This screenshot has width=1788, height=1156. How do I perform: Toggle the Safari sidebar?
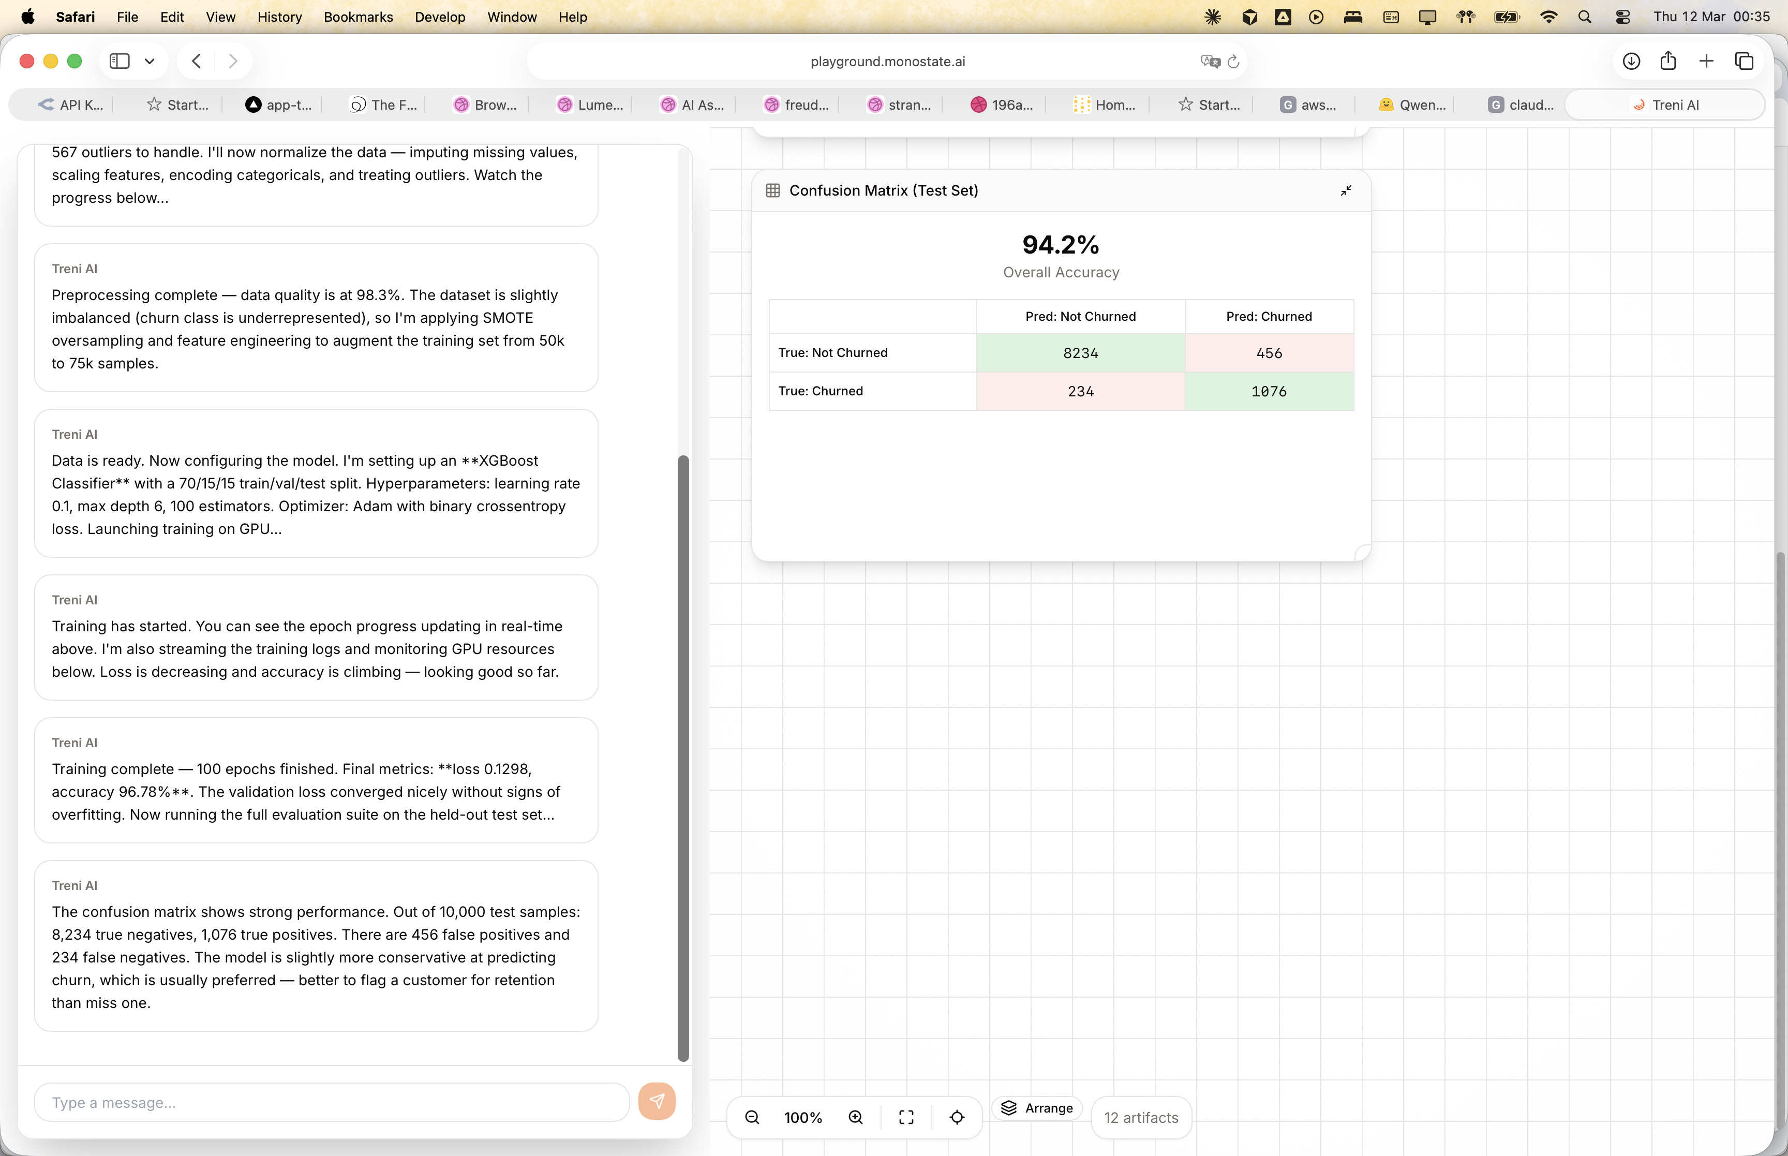[x=120, y=62]
